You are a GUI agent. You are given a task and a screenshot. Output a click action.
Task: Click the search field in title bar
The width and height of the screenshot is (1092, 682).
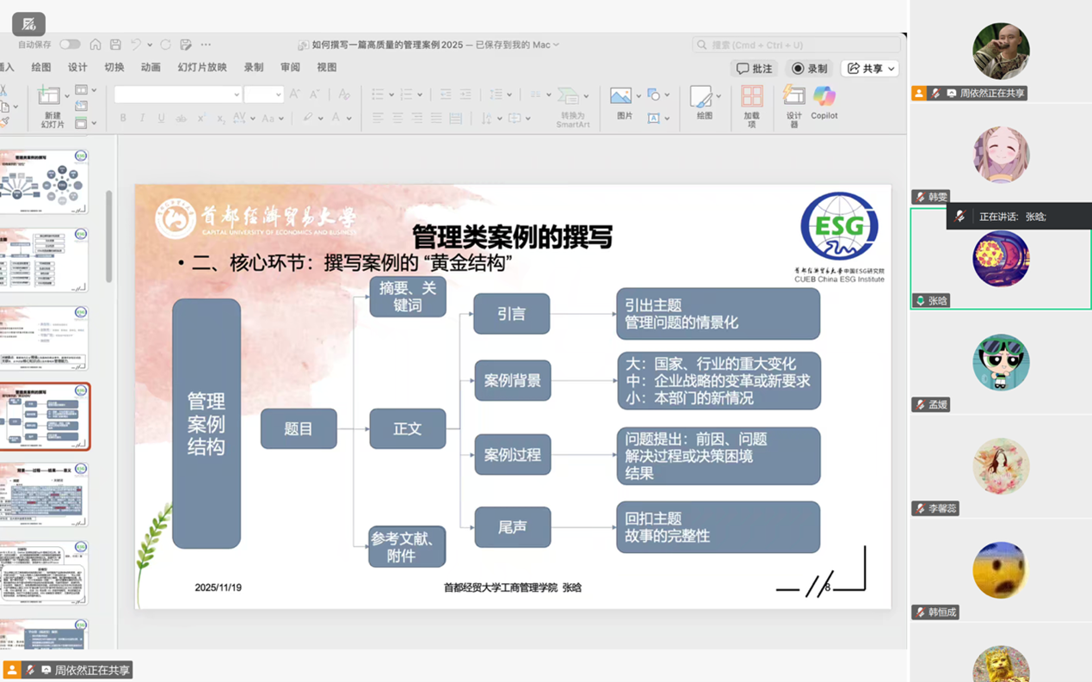[796, 45]
